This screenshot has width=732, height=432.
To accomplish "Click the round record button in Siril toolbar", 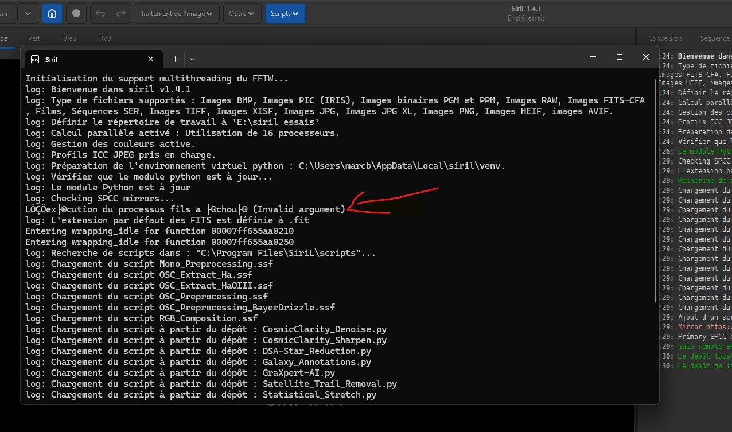I will pos(76,13).
